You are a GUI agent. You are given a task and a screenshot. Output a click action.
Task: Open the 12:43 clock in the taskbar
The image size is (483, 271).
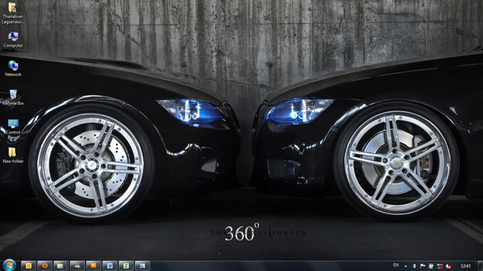465,266
